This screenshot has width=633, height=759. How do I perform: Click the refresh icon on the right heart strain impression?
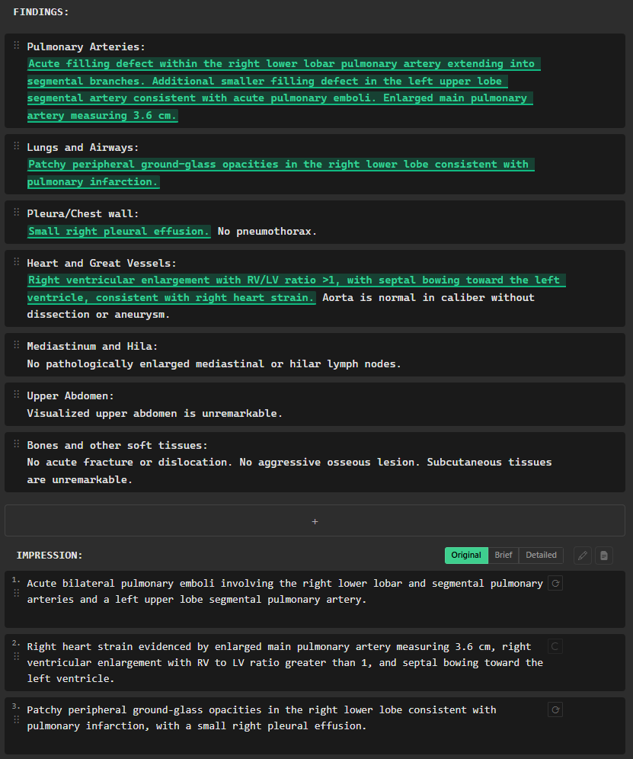pos(556,647)
